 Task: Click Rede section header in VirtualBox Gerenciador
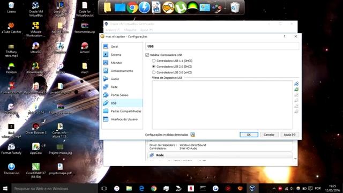click(160, 155)
